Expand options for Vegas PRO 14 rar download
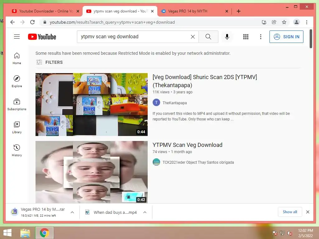Image resolution: width=319 pixels, height=239 pixels. coord(72,212)
